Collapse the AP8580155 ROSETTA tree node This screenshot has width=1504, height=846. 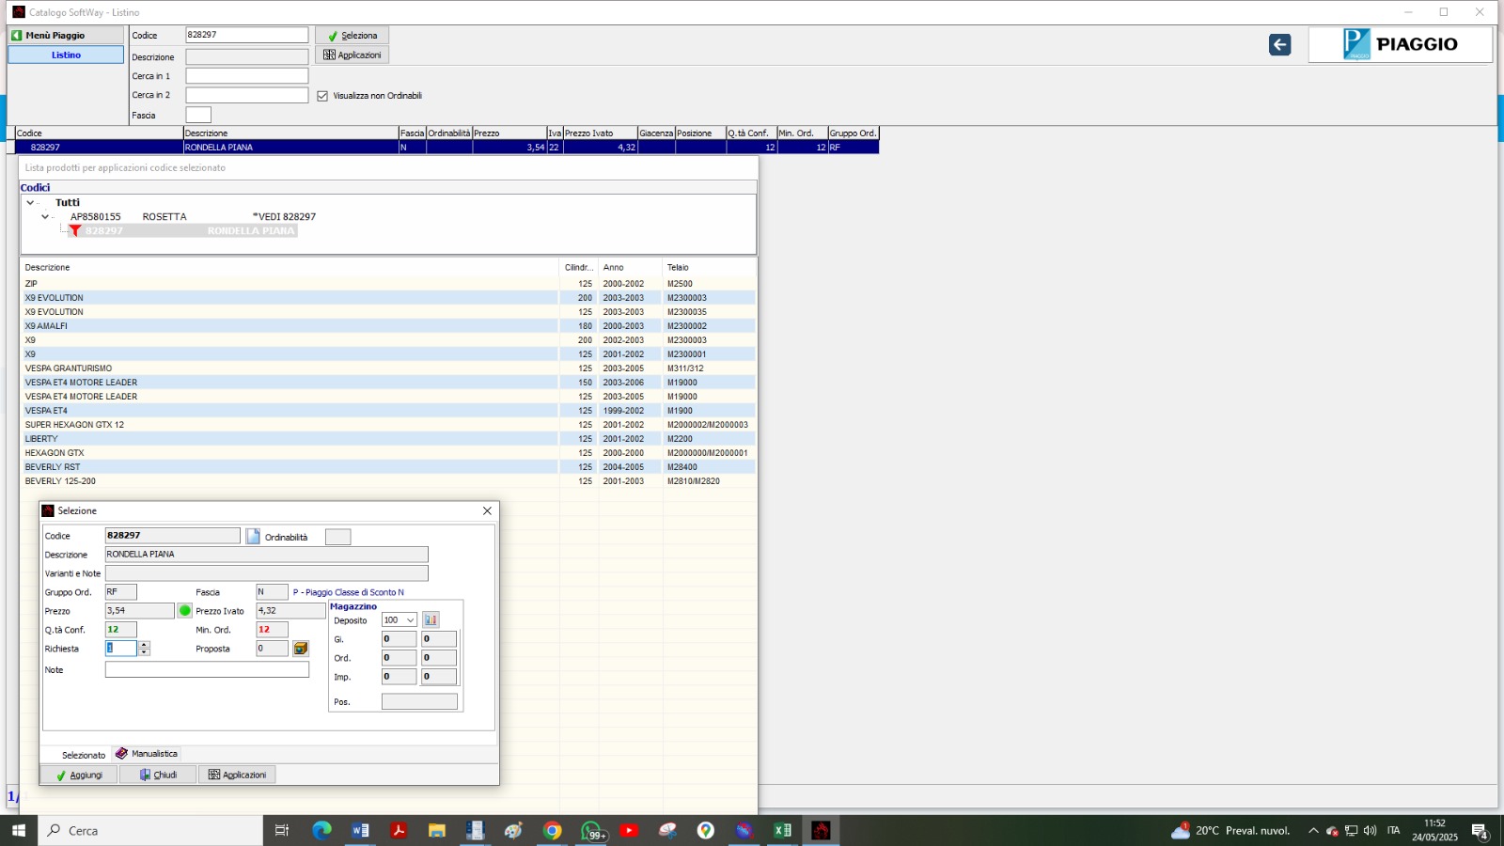click(x=44, y=217)
